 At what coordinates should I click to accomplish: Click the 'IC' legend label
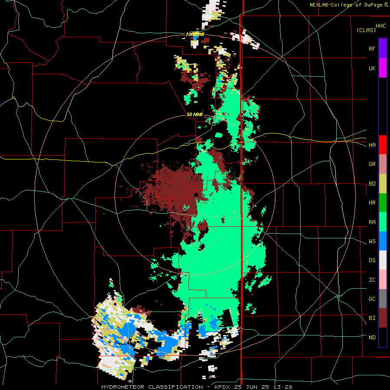[372, 280]
